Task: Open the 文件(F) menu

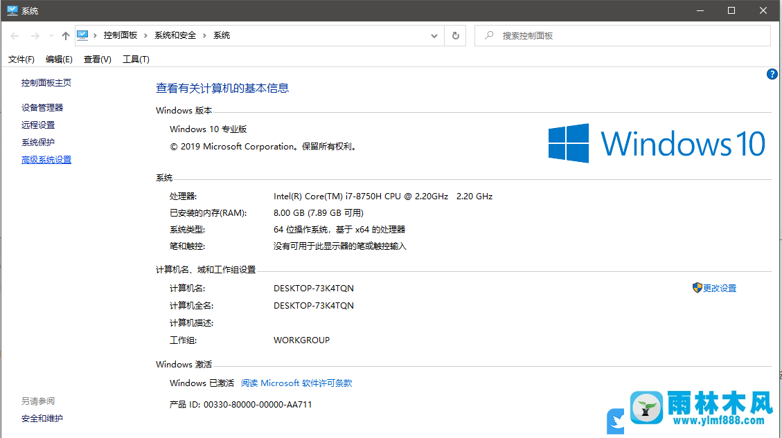Action: tap(21, 60)
